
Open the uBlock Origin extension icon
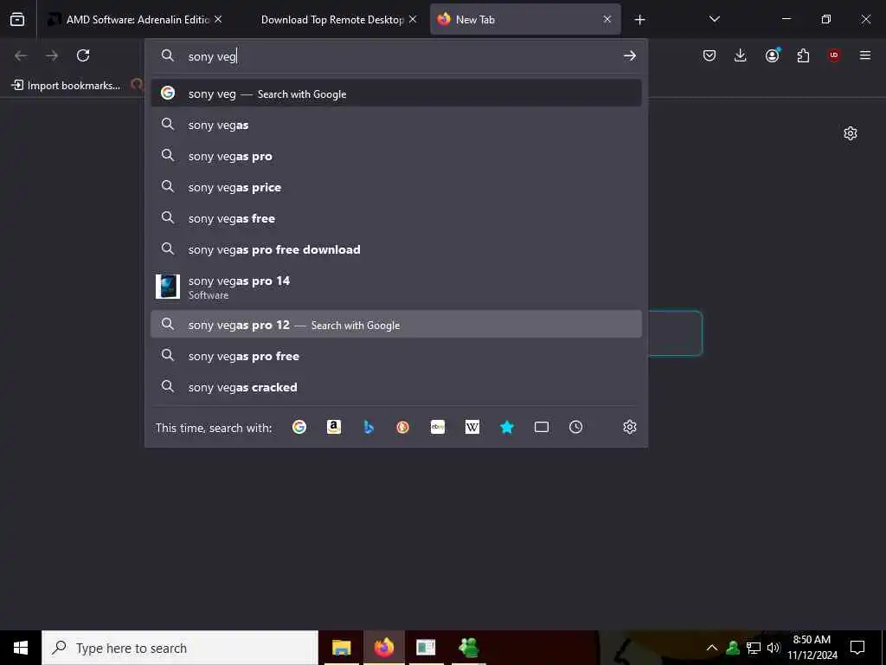point(834,55)
